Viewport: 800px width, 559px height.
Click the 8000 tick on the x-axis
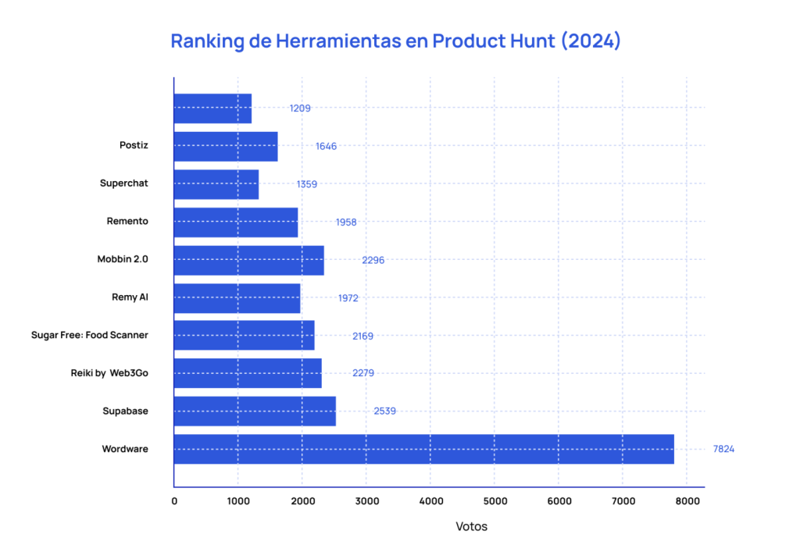[x=687, y=501]
